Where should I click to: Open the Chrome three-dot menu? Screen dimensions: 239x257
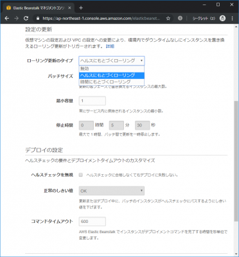[233, 19]
